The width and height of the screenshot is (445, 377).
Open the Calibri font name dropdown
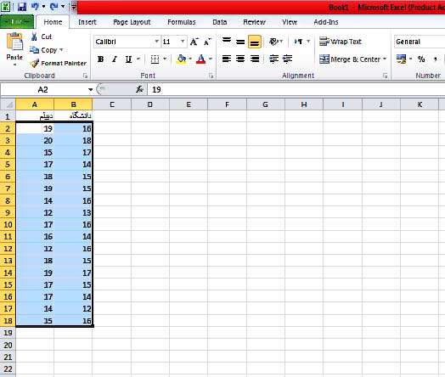coord(156,42)
